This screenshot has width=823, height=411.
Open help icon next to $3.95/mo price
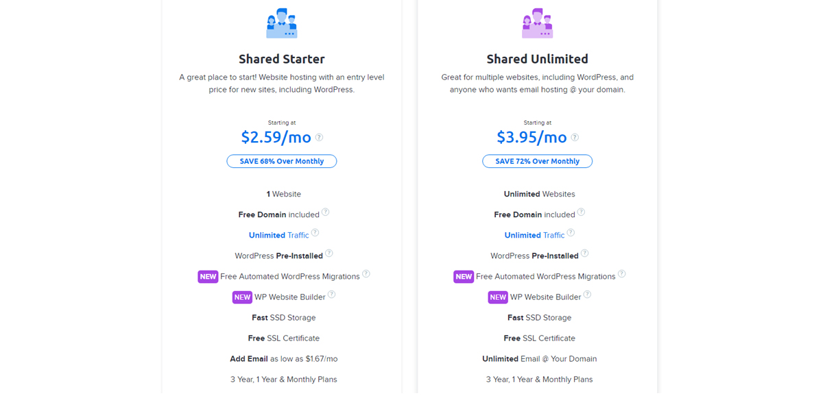pos(575,137)
